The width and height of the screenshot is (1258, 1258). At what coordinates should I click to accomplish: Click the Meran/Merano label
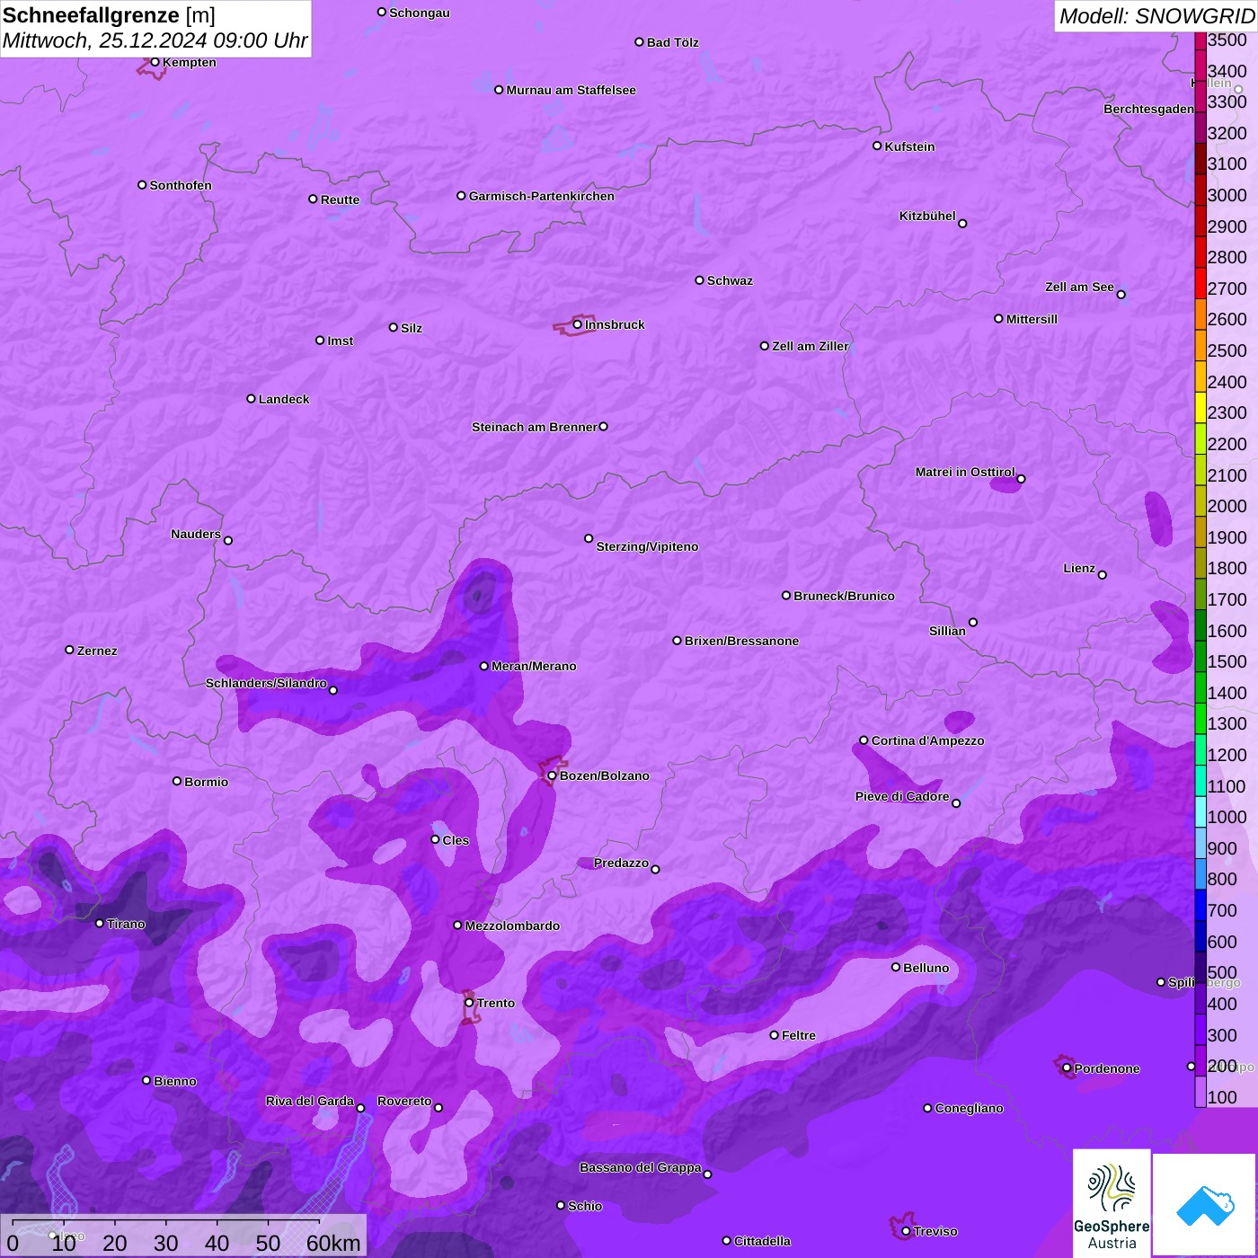click(534, 666)
